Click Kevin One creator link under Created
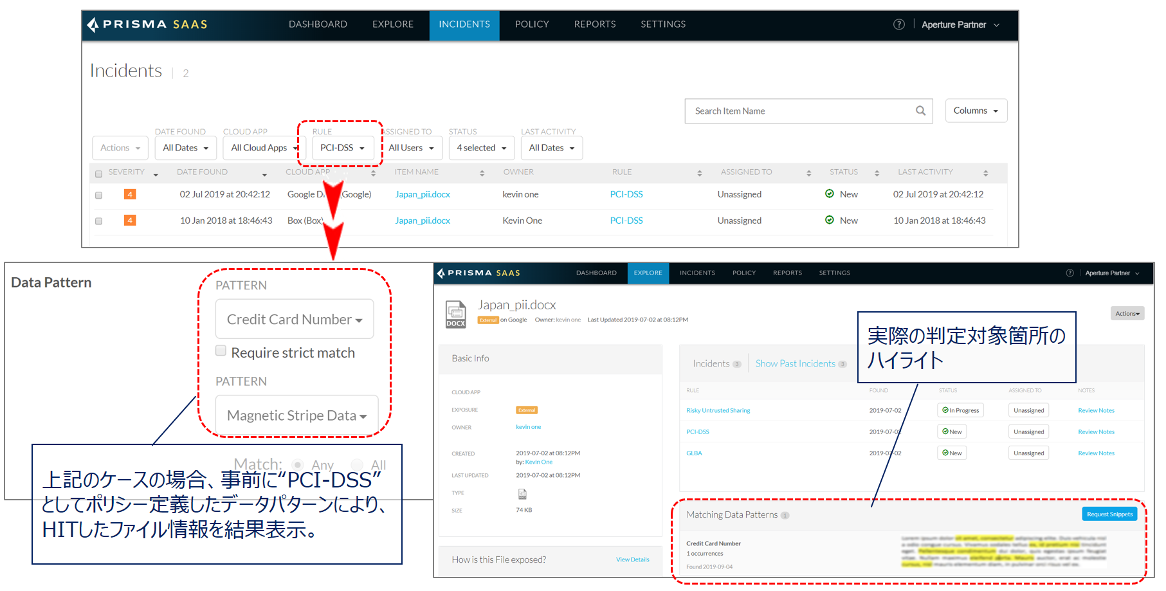1166x591 pixels. [538, 462]
